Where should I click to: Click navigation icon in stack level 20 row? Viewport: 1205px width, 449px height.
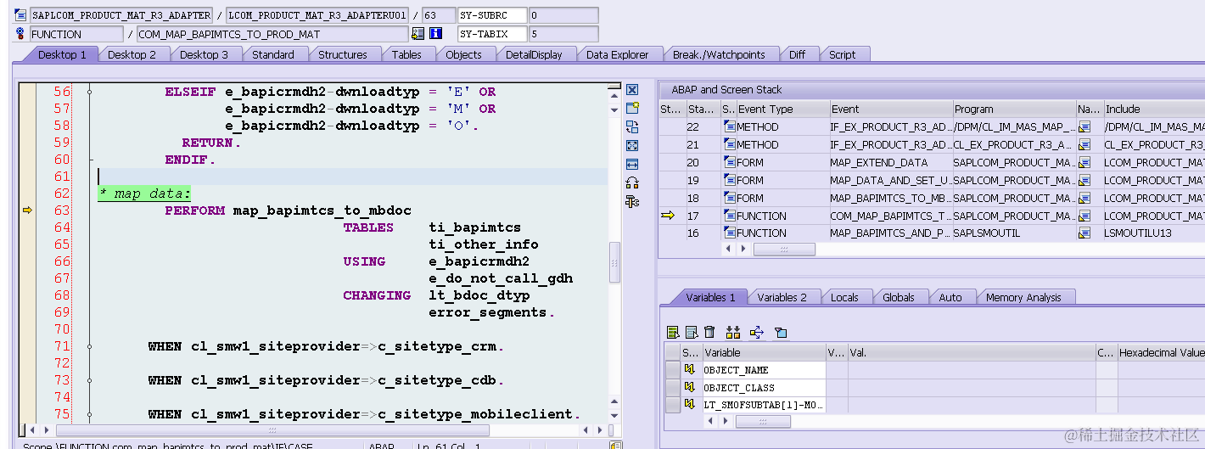click(1084, 162)
